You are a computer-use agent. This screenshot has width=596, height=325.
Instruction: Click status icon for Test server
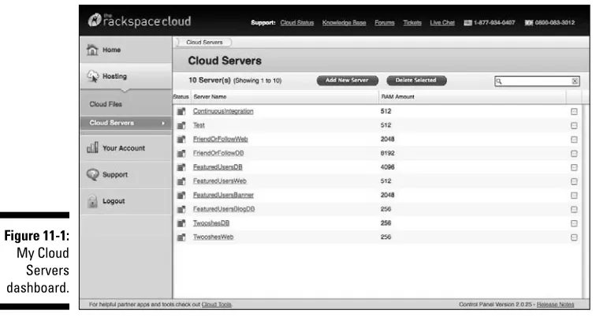coord(181,125)
